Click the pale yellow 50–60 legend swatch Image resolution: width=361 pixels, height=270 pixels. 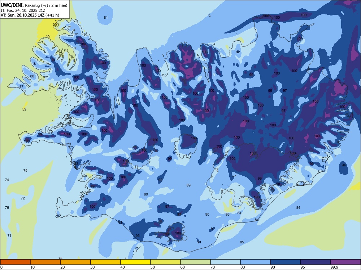[x=165, y=262]
